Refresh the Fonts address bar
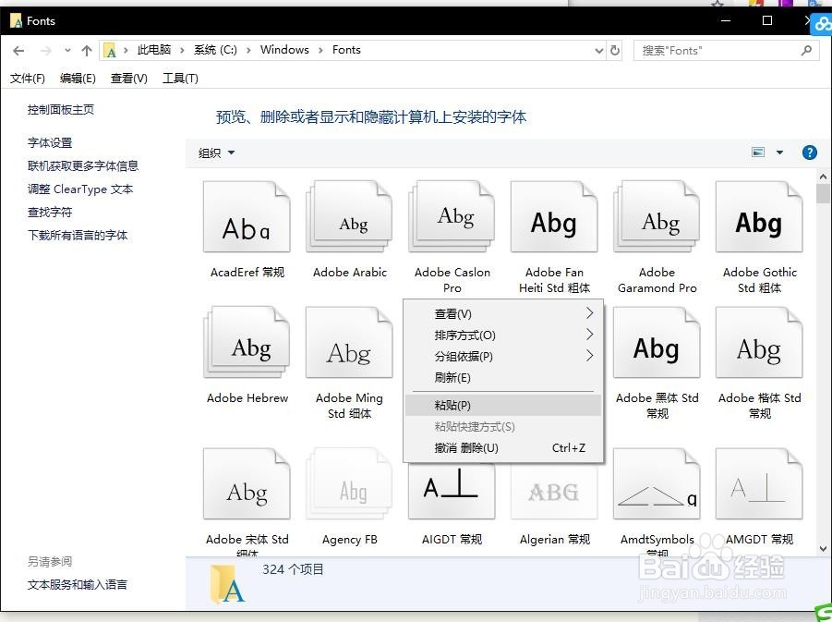This screenshot has height=622, width=832. [615, 51]
